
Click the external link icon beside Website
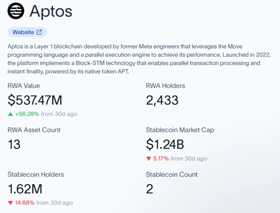click(x=39, y=32)
